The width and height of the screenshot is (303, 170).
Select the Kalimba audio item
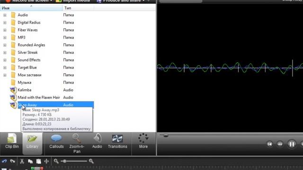coord(25,90)
